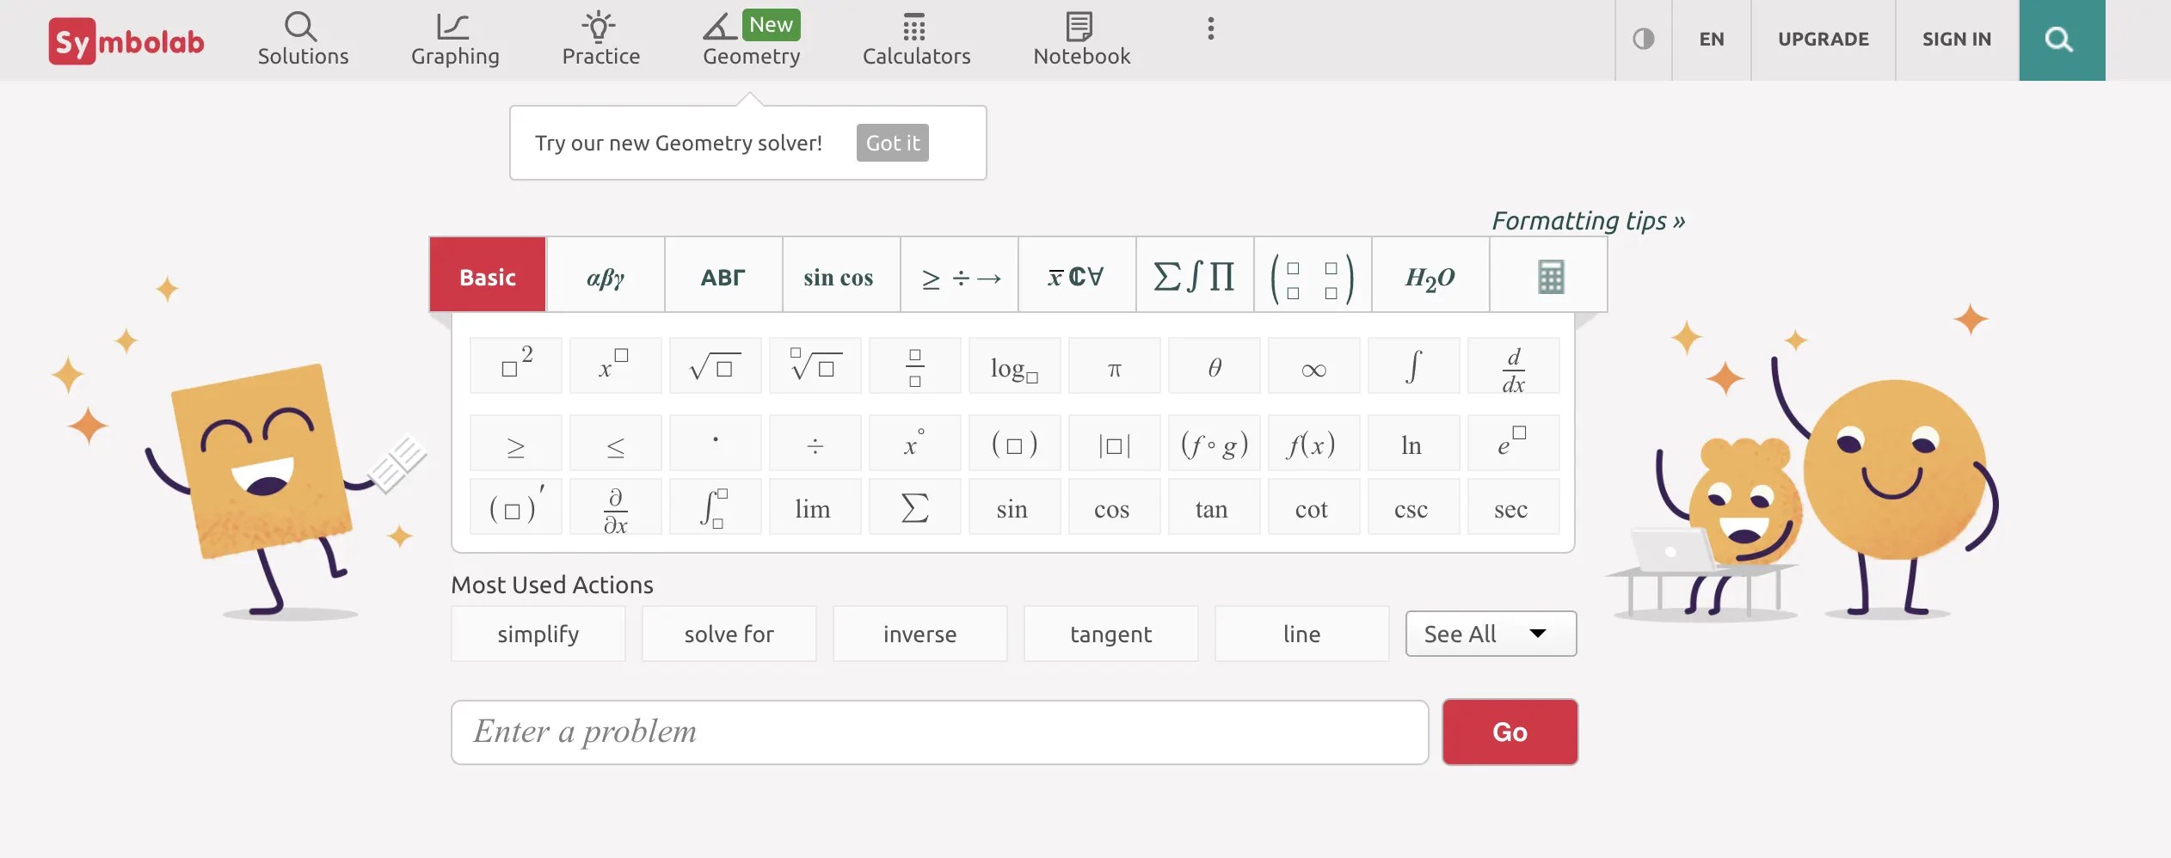Open search using the magnifier icon
Viewport: 2171px width, 858px height.
(x=2059, y=40)
